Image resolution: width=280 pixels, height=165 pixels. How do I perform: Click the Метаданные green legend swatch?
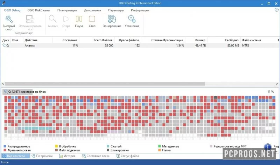pyautogui.click(x=160, y=146)
